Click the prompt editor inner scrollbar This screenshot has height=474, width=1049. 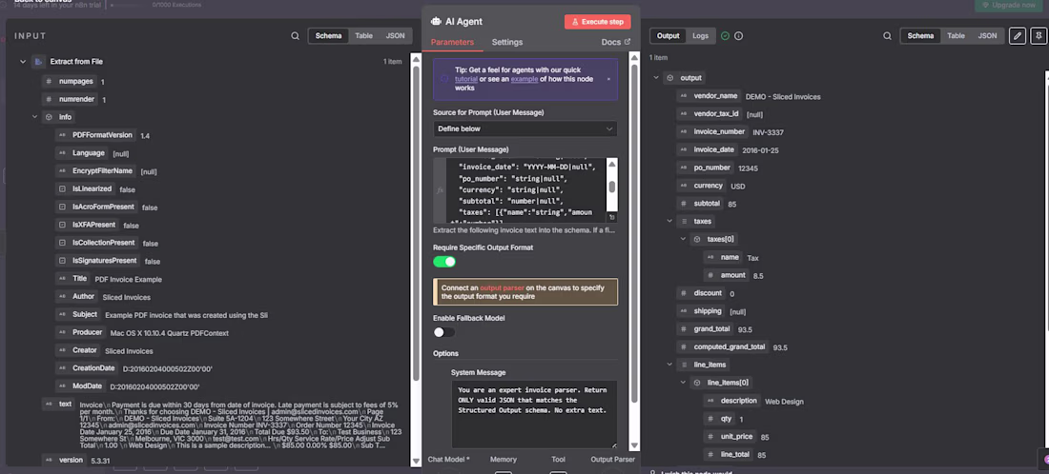click(611, 187)
